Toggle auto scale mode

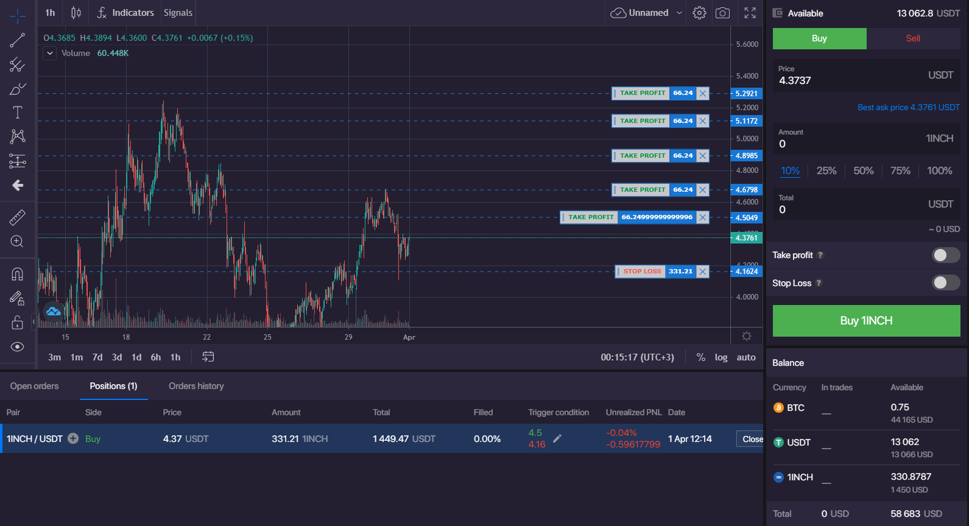[x=746, y=357]
